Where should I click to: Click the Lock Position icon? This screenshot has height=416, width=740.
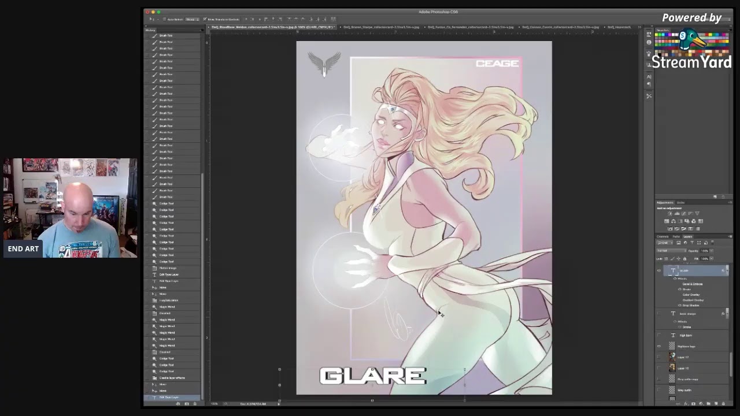pyautogui.click(x=679, y=258)
